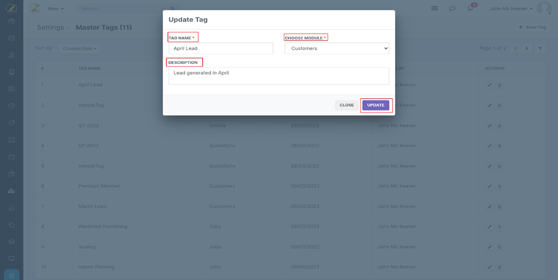
Task: Click the Update button
Action: click(375, 105)
